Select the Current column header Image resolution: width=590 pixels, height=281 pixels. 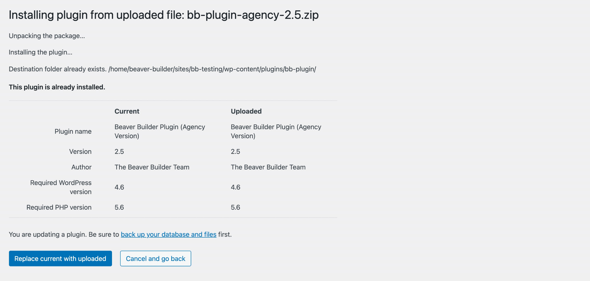pyautogui.click(x=127, y=111)
